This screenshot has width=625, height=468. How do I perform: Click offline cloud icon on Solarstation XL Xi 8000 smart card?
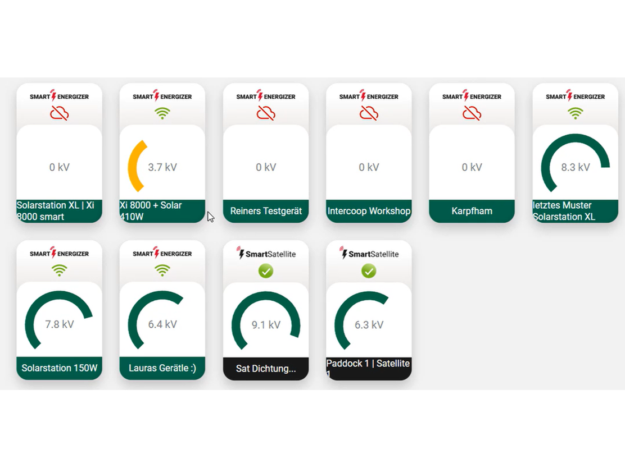click(x=59, y=114)
